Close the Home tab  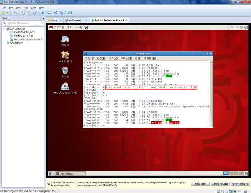pos(61,20)
